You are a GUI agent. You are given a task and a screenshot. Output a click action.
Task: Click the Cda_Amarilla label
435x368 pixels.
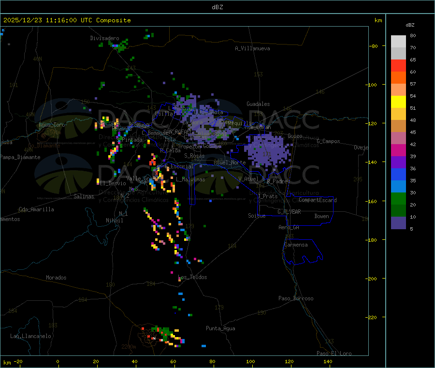(36, 209)
